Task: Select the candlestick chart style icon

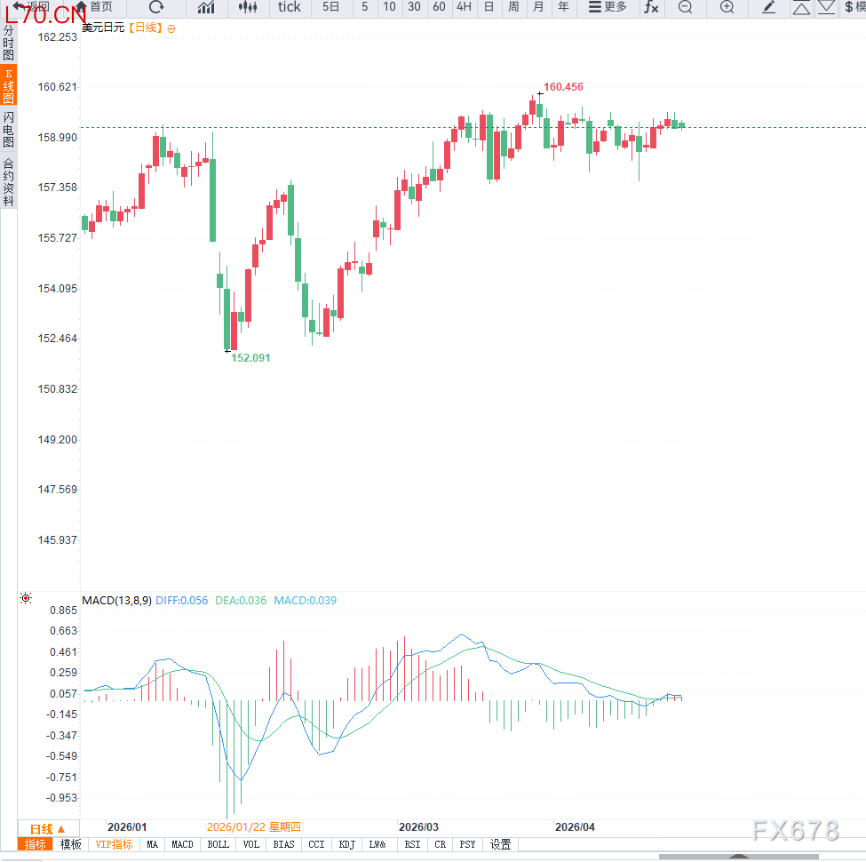Action: (248, 7)
